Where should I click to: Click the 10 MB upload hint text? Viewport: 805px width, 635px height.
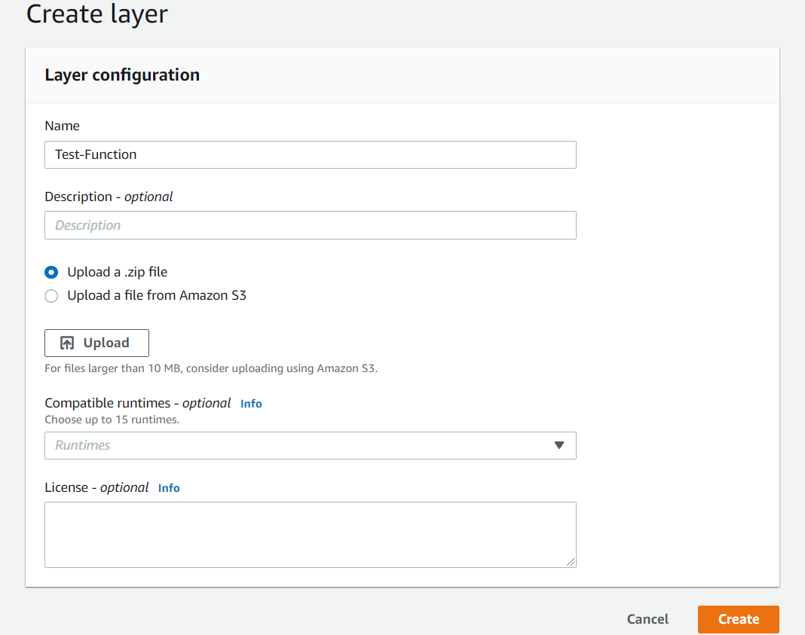(211, 368)
